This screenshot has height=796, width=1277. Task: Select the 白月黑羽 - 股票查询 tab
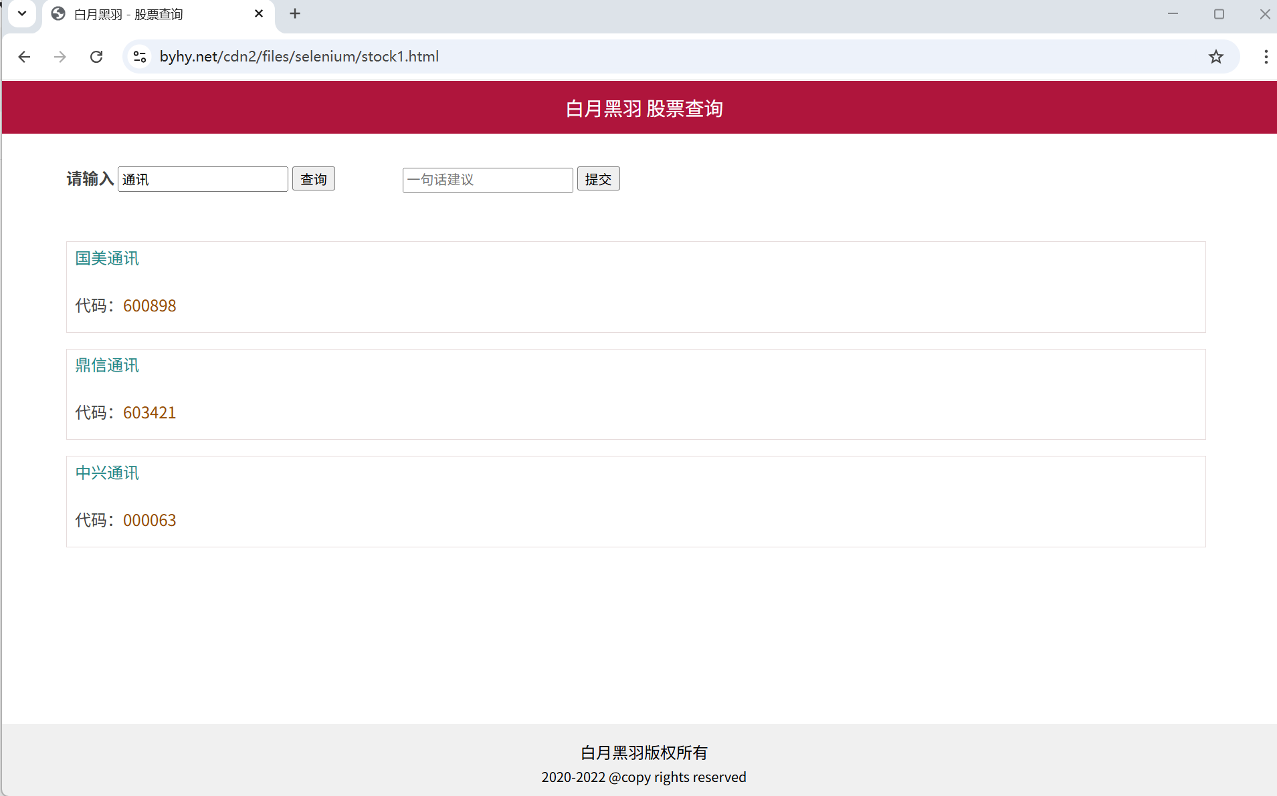(x=158, y=15)
